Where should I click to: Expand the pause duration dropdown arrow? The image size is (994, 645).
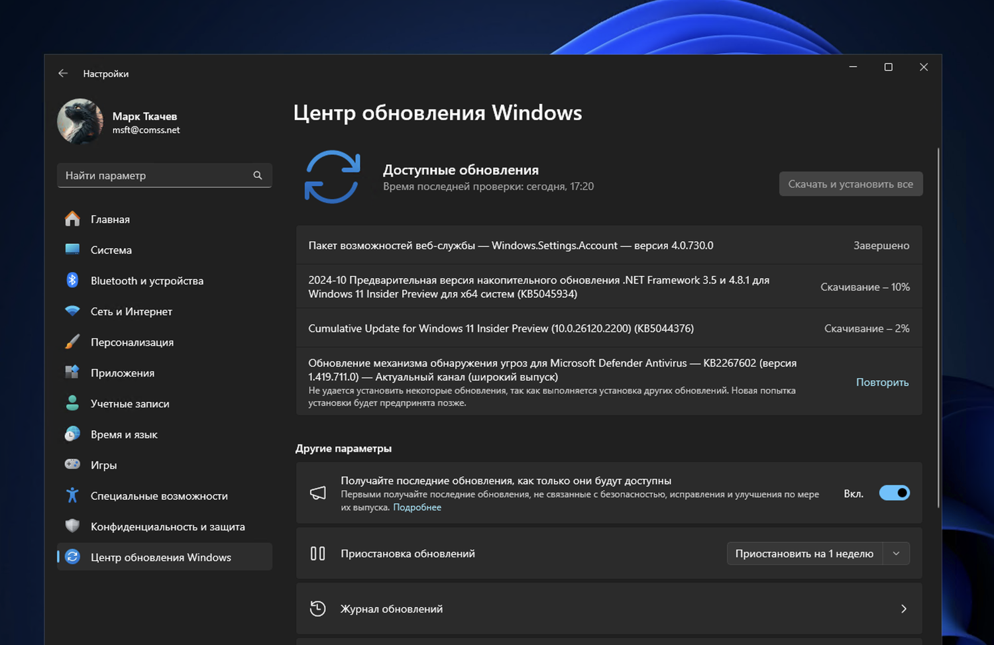tap(896, 554)
